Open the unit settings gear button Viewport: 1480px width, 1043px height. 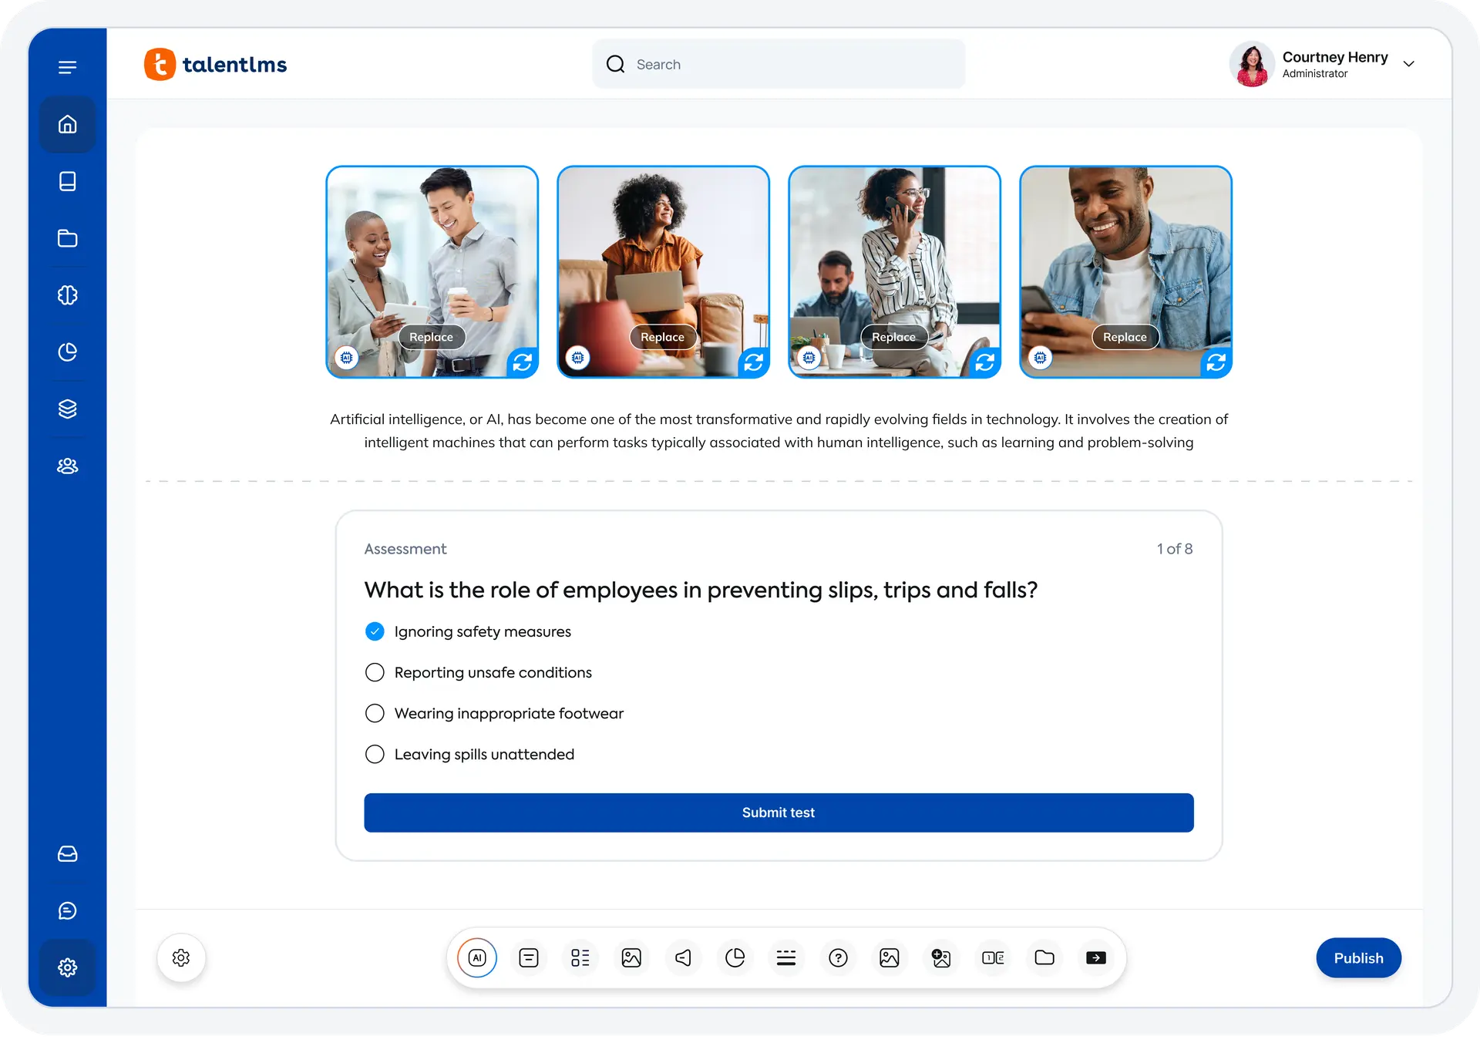(x=181, y=957)
